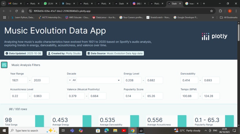Open site information icon in address bar

click(x=30, y=11)
